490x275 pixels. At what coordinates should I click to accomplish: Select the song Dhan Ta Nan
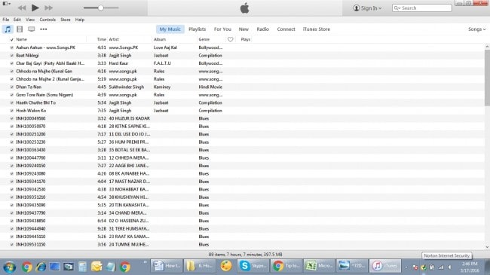[x=29, y=87]
